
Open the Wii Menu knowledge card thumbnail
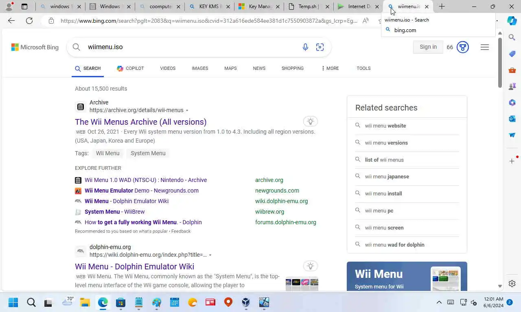445,279
